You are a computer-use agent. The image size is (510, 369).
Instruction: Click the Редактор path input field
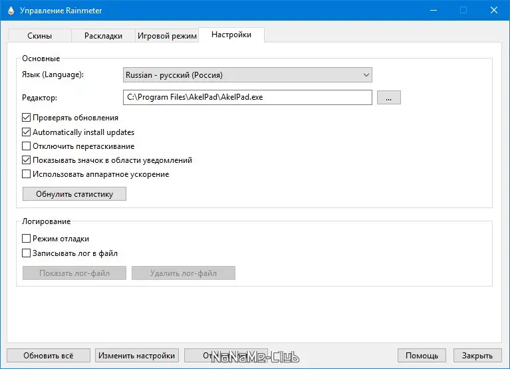(247, 98)
